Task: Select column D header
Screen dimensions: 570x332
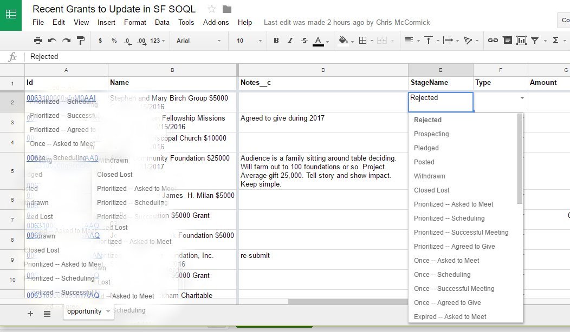Action: (323, 70)
